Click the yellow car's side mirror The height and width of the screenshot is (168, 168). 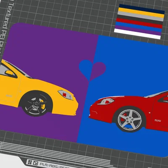click(10, 73)
